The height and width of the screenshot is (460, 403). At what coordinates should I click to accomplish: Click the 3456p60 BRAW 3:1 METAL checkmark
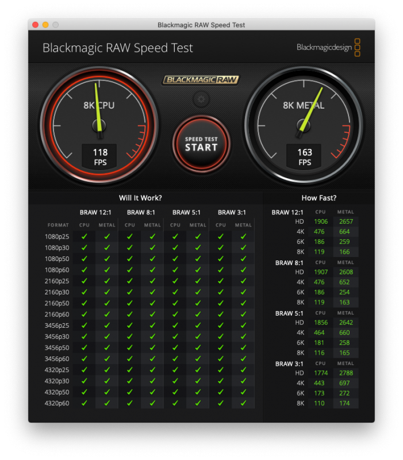243,359
